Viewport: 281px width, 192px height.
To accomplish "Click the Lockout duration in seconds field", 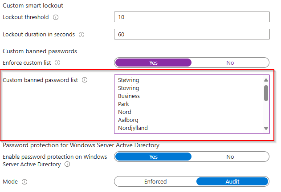I will click(191, 34).
